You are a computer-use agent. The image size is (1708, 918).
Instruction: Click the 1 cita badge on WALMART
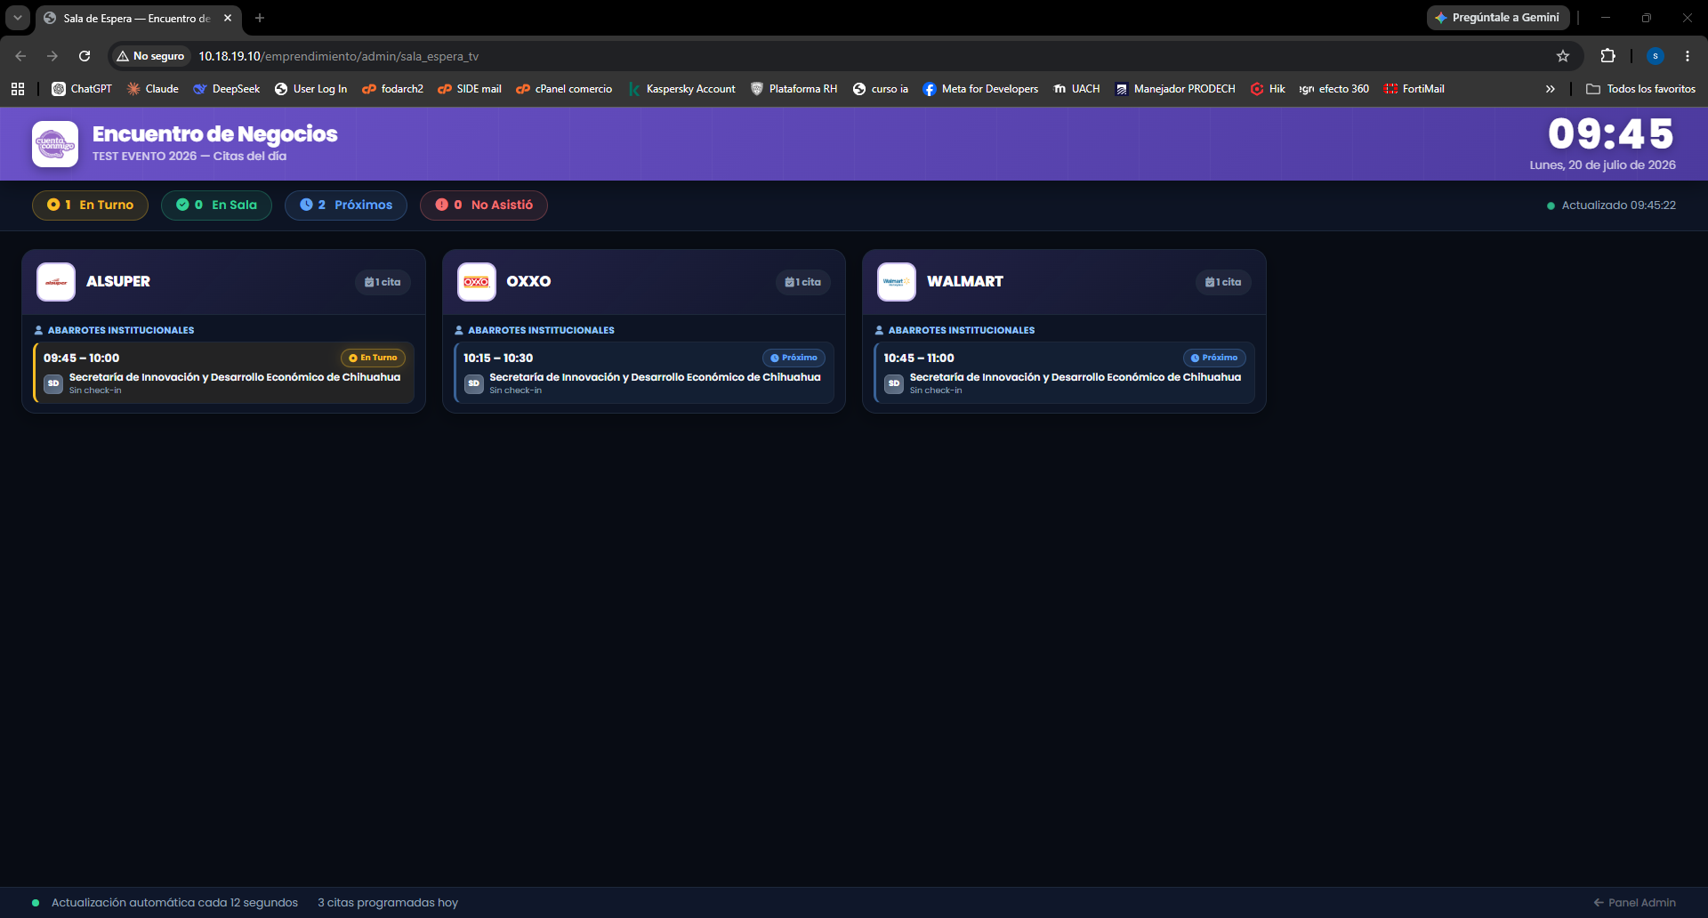[x=1223, y=282]
